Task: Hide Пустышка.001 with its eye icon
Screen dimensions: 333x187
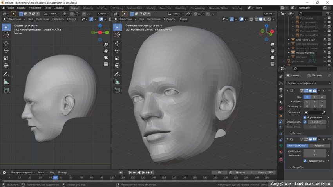Action: [x=325, y=22]
